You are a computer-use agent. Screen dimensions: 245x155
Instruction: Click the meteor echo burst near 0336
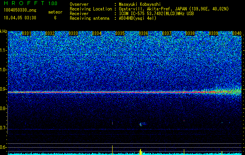pyautogui.click(x=143, y=124)
